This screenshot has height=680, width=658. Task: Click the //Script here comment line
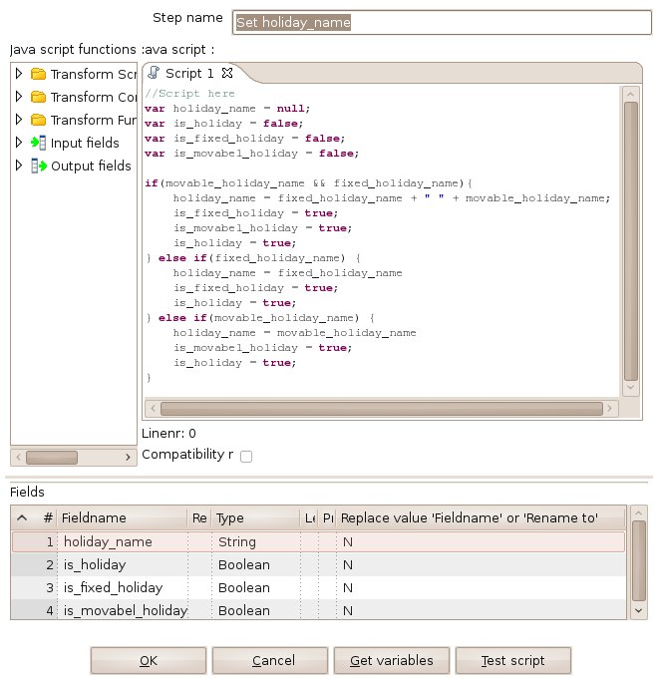tap(190, 94)
